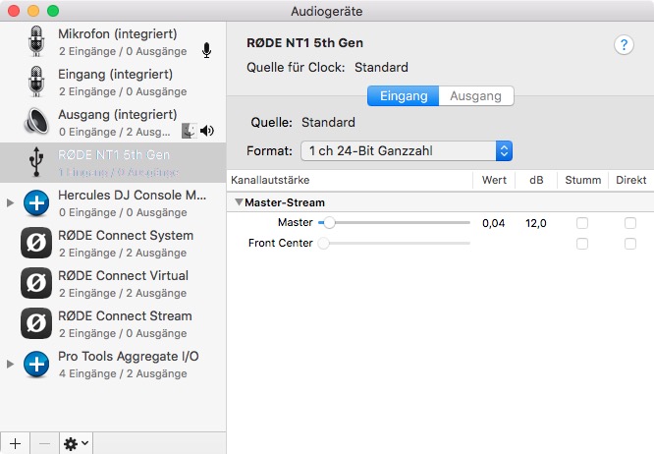This screenshot has height=454, width=654.
Task: Click the USB icon of RØDE NT1
Action: pyautogui.click(x=36, y=161)
